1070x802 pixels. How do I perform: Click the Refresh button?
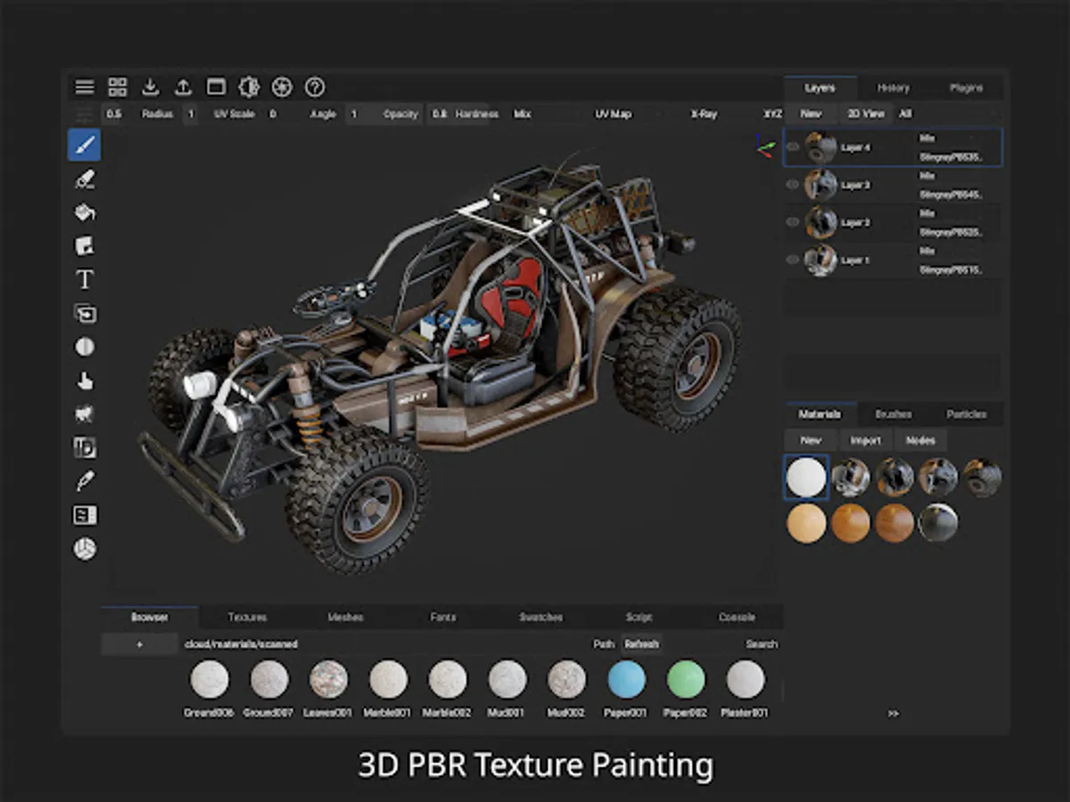point(641,643)
